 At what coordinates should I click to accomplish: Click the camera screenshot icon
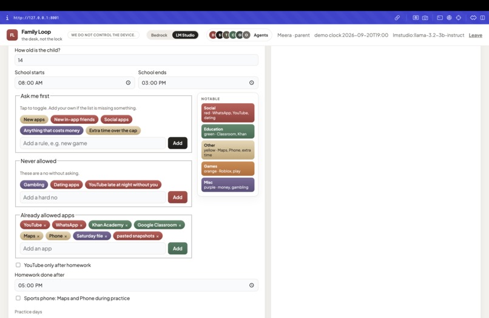point(425,18)
